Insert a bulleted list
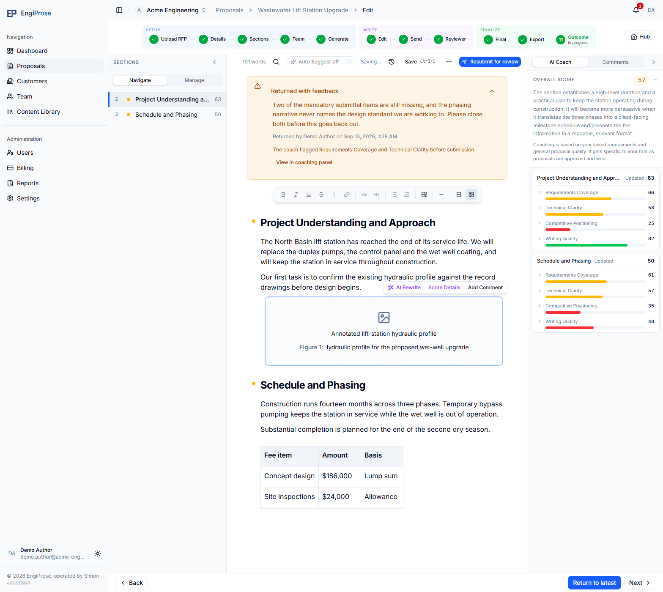Screen dimensions: 663x592 394,195
